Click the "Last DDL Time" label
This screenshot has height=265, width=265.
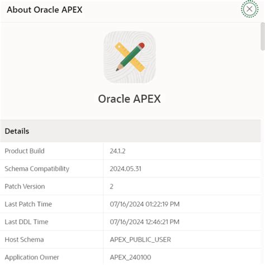click(26, 222)
